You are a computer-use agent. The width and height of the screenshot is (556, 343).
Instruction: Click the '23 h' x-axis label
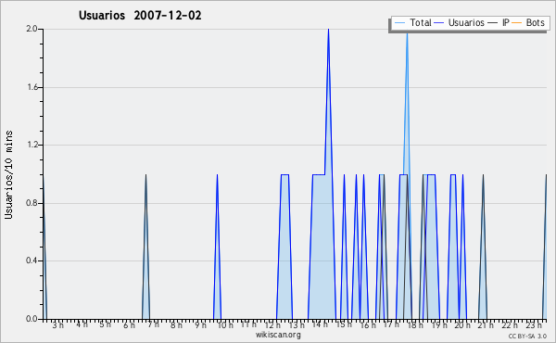click(x=534, y=324)
